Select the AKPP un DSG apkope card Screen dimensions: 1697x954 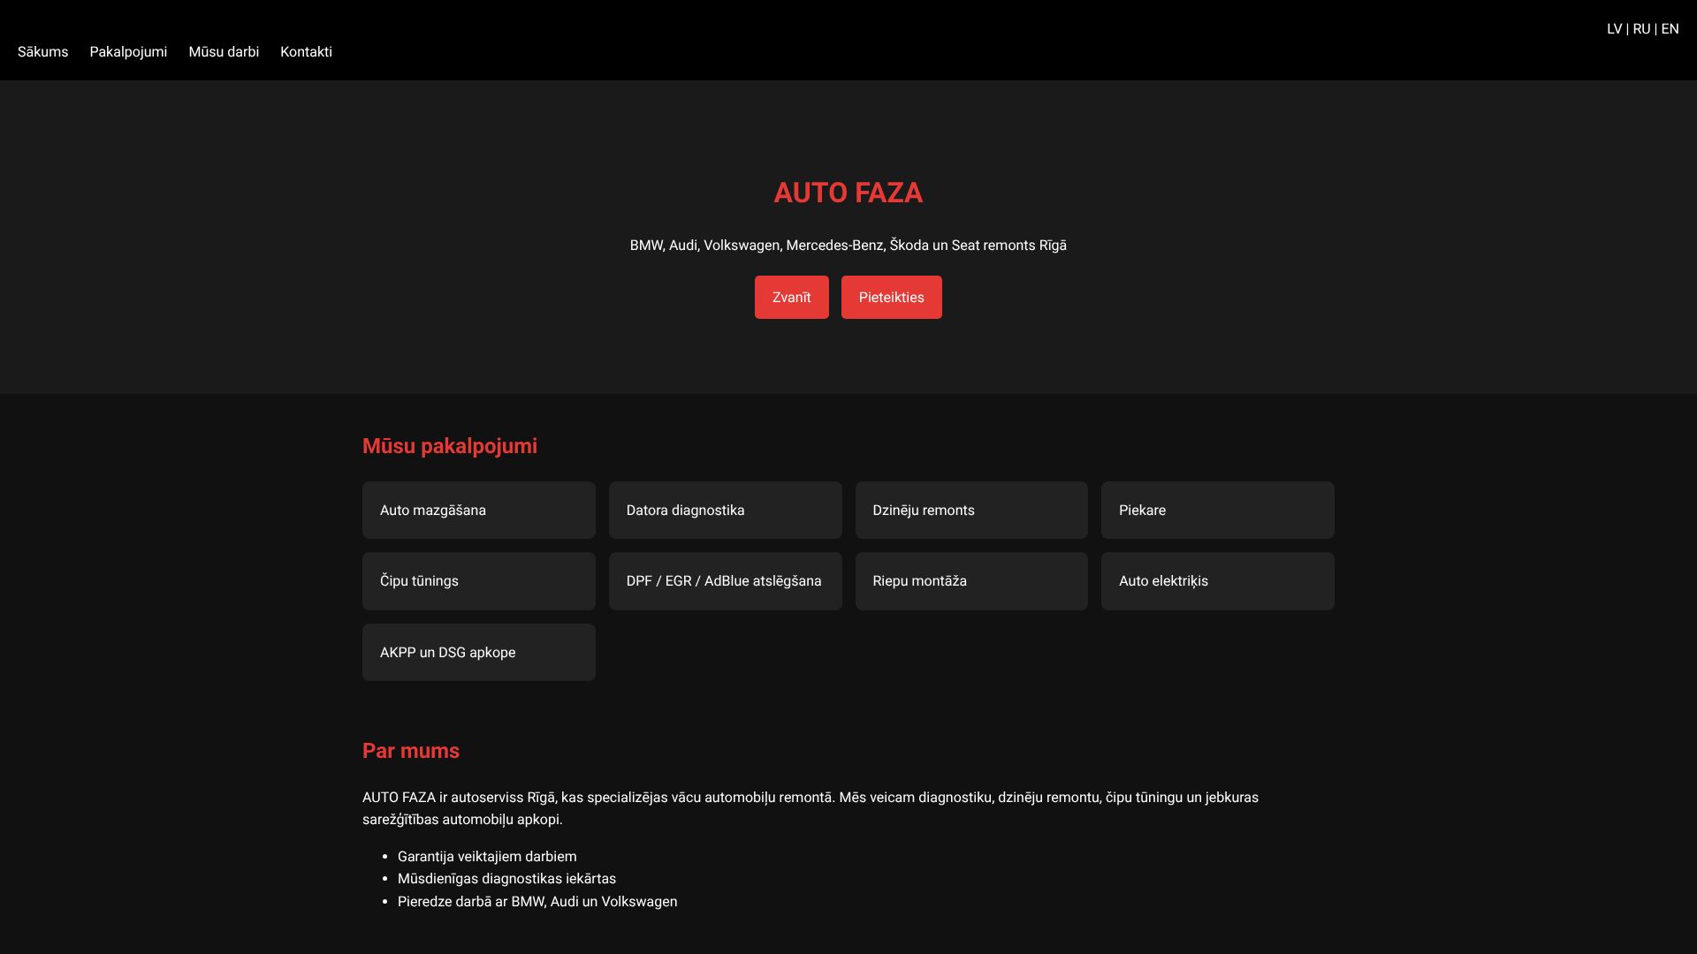pos(479,653)
